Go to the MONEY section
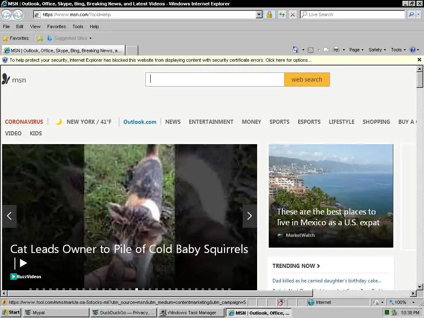This screenshot has width=424, height=318. (251, 122)
